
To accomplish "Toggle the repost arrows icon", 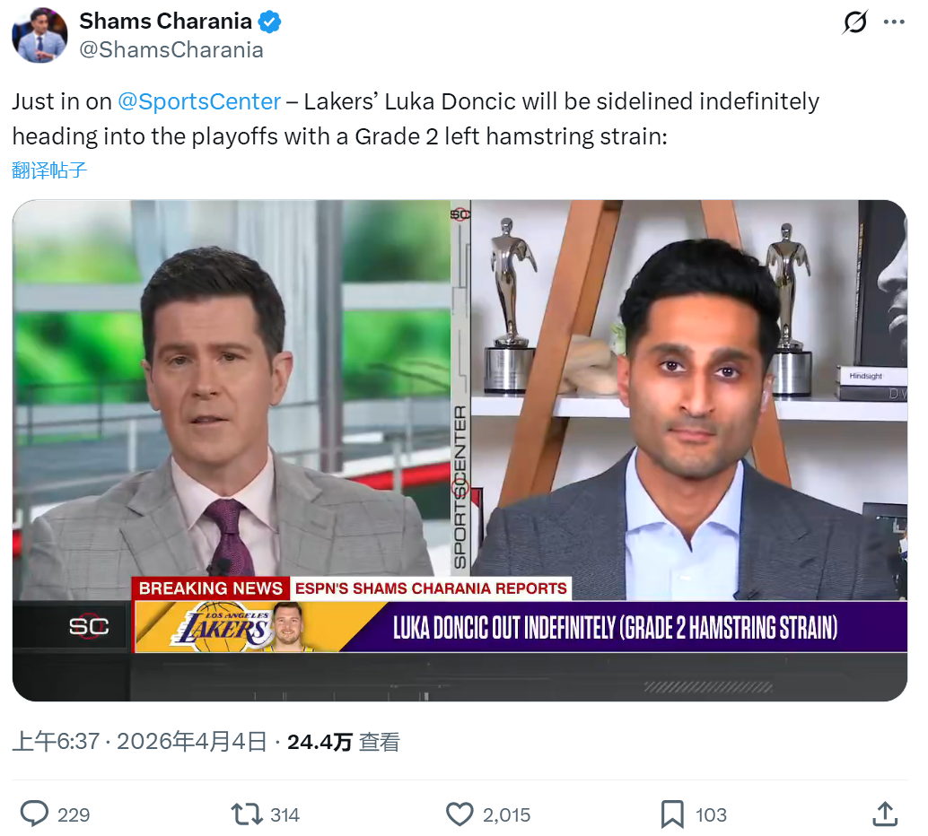I will pyautogui.click(x=246, y=814).
